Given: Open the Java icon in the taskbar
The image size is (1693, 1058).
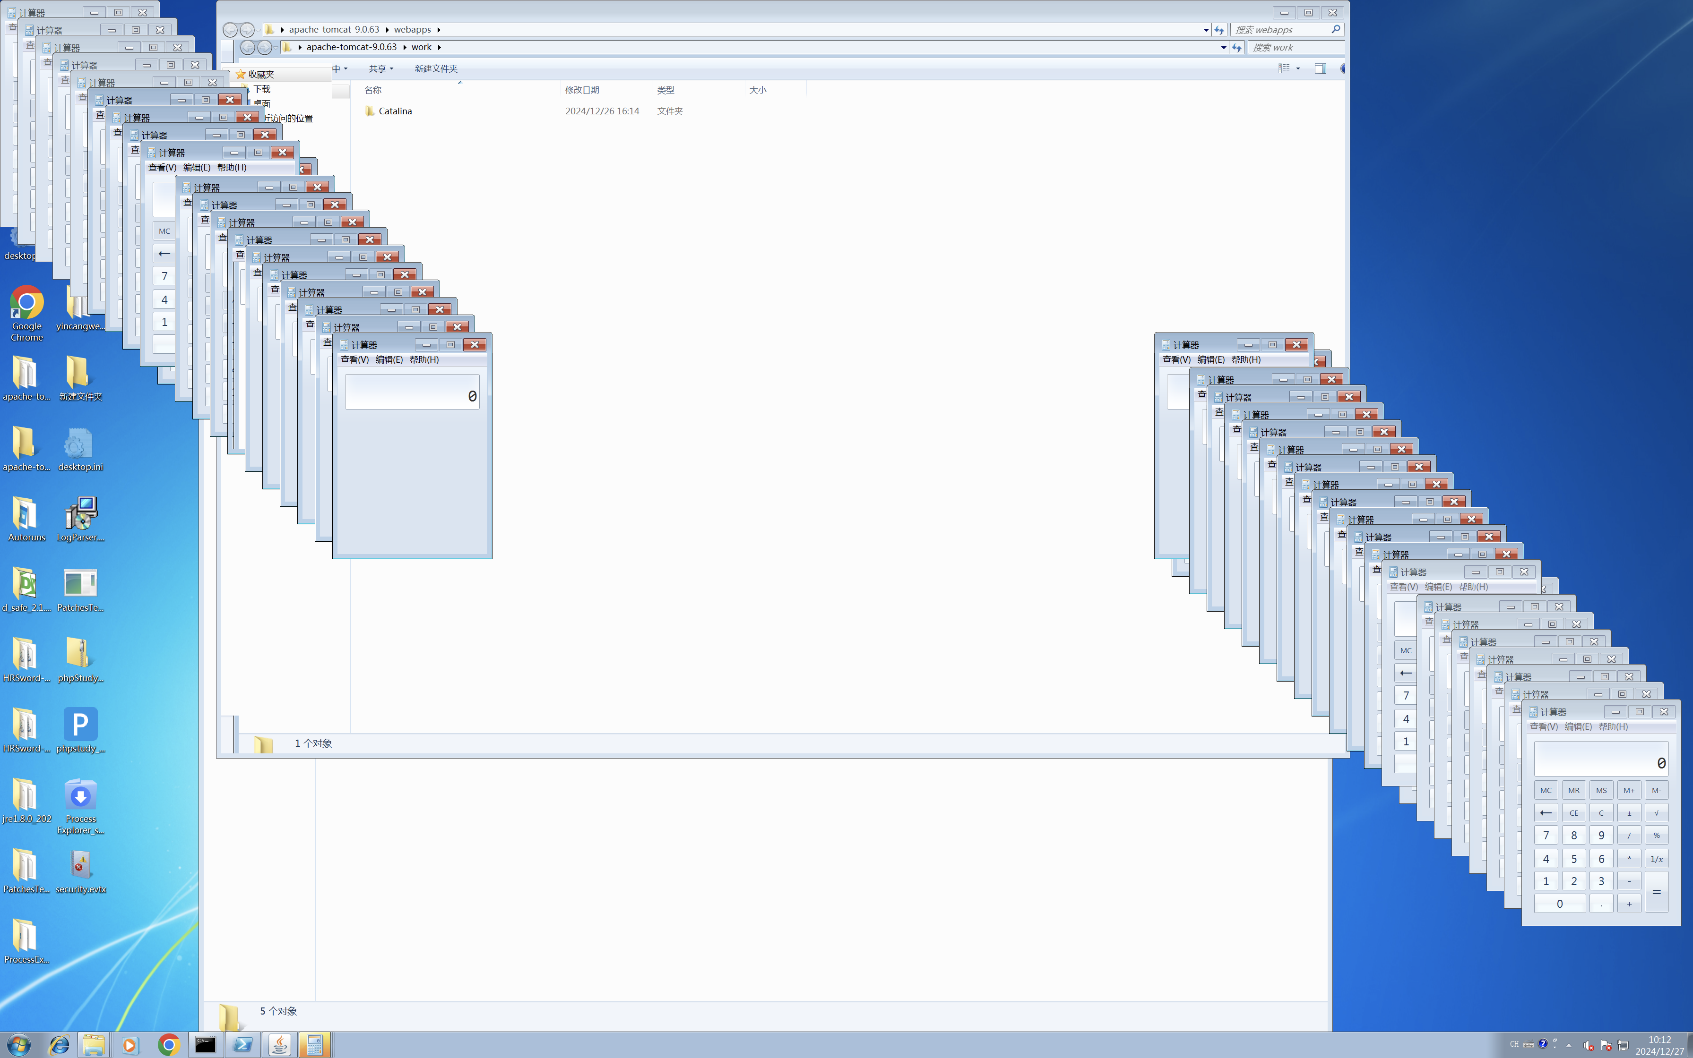Looking at the screenshot, I should pos(279,1045).
